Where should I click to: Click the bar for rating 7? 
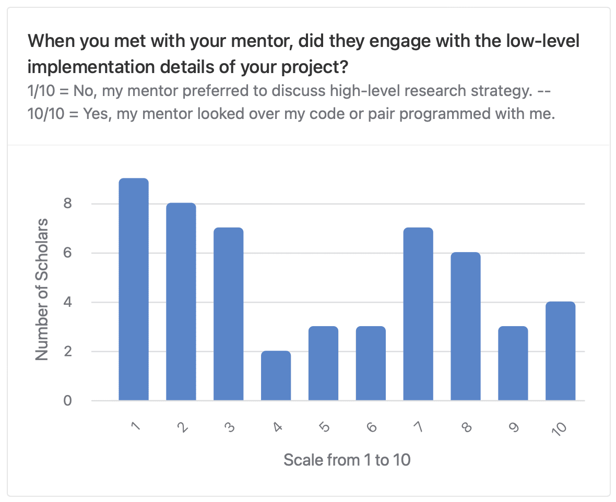pyautogui.click(x=418, y=314)
